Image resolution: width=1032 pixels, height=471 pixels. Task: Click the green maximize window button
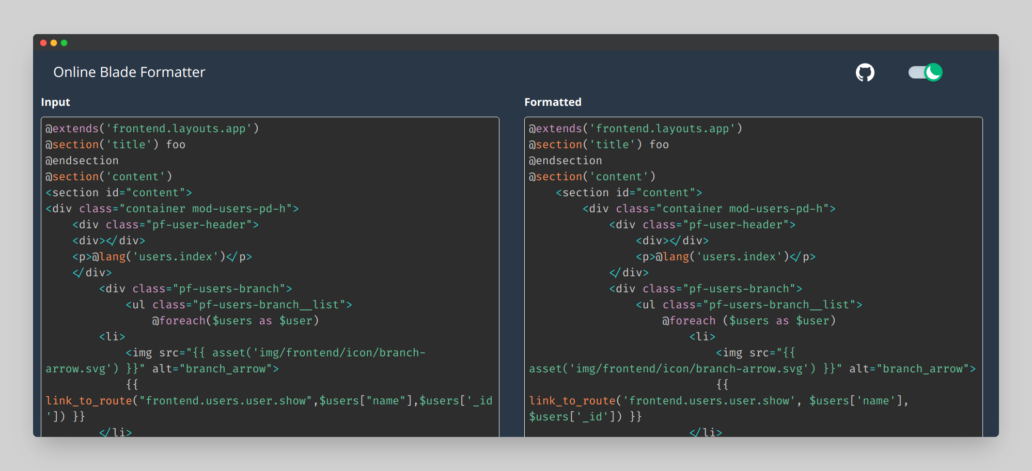point(64,43)
